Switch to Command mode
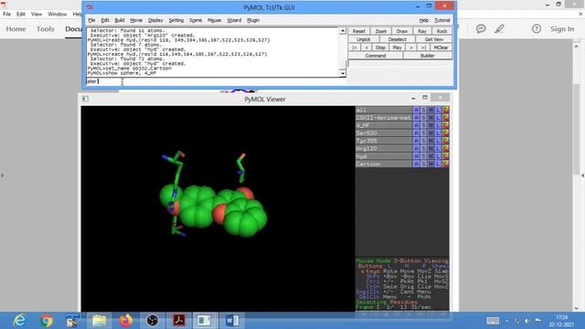 (x=376, y=56)
